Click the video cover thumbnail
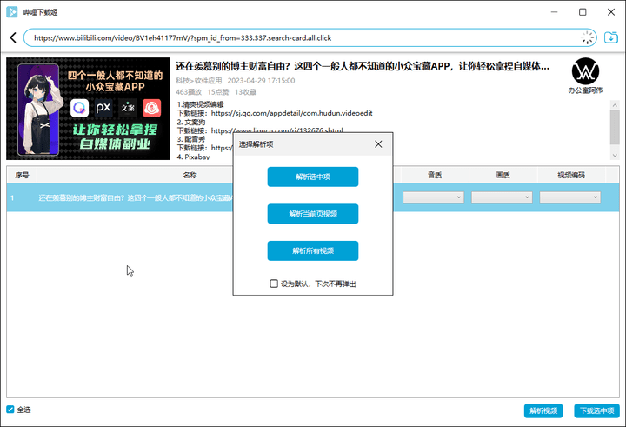The image size is (626, 427). pyautogui.click(x=88, y=109)
